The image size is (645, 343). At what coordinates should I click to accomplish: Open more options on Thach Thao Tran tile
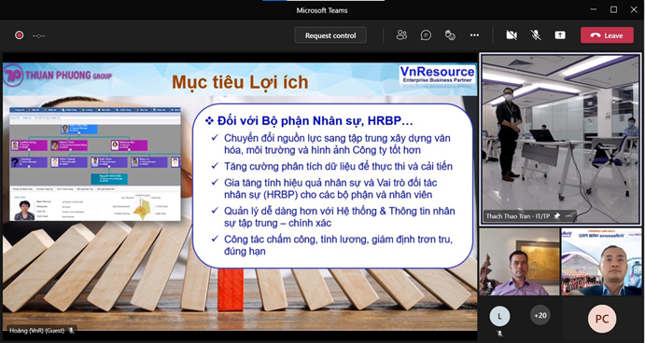pos(568,215)
